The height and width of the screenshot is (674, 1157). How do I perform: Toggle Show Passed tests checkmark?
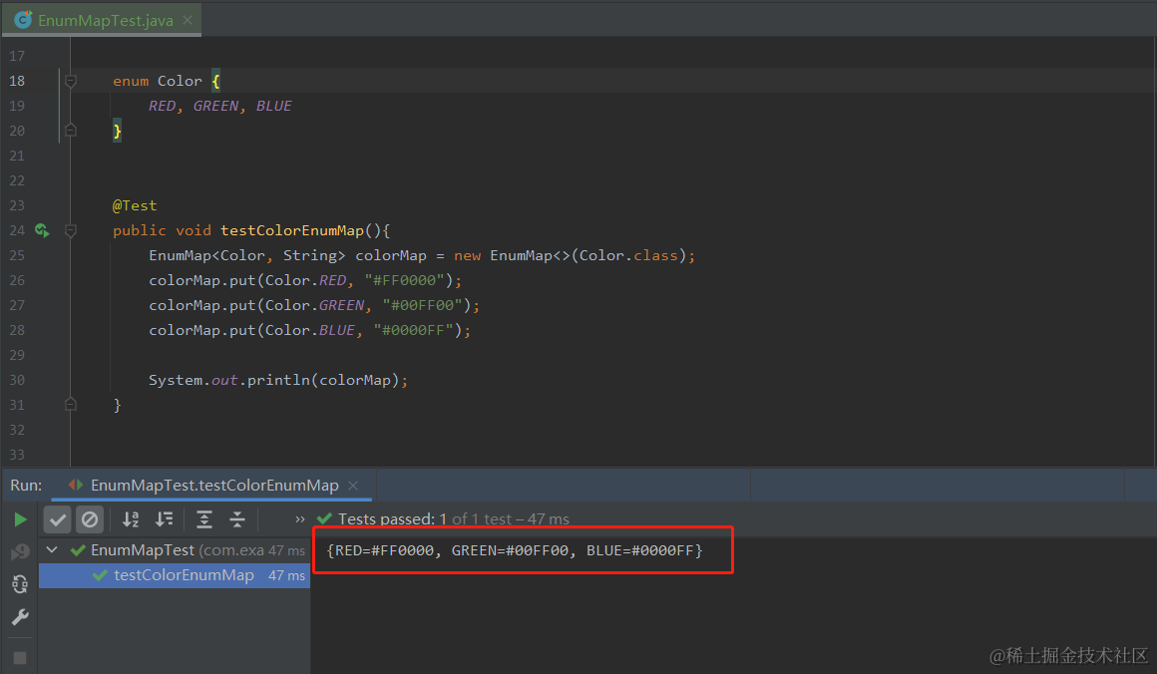57,518
